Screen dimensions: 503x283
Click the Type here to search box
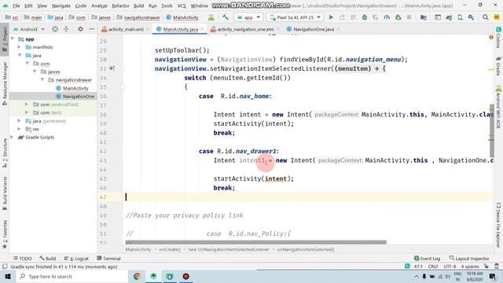pyautogui.click(x=72, y=276)
